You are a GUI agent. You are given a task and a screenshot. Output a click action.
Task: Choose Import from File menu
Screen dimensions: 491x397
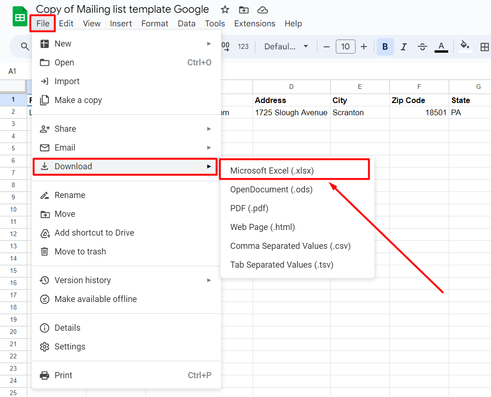(127, 81)
